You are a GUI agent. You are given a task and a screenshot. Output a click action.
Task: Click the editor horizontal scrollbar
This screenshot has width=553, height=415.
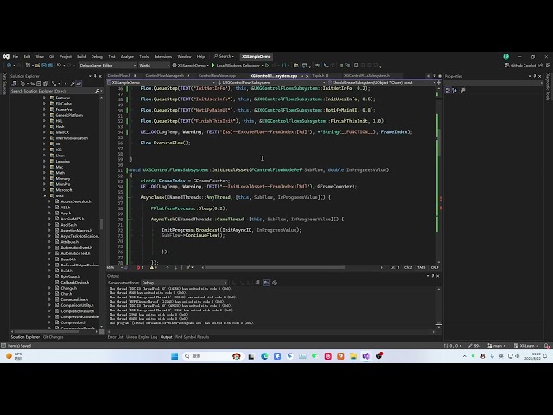[x=275, y=267]
